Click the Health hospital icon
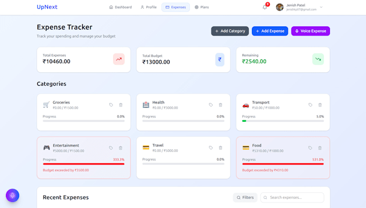 tap(146, 105)
